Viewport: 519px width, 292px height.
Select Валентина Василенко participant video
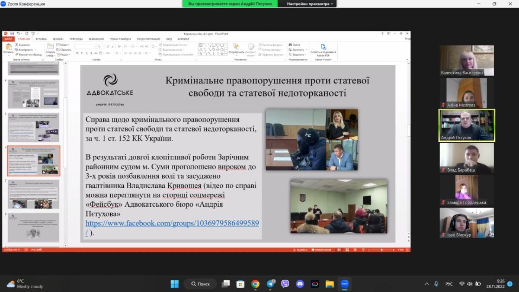click(467, 61)
